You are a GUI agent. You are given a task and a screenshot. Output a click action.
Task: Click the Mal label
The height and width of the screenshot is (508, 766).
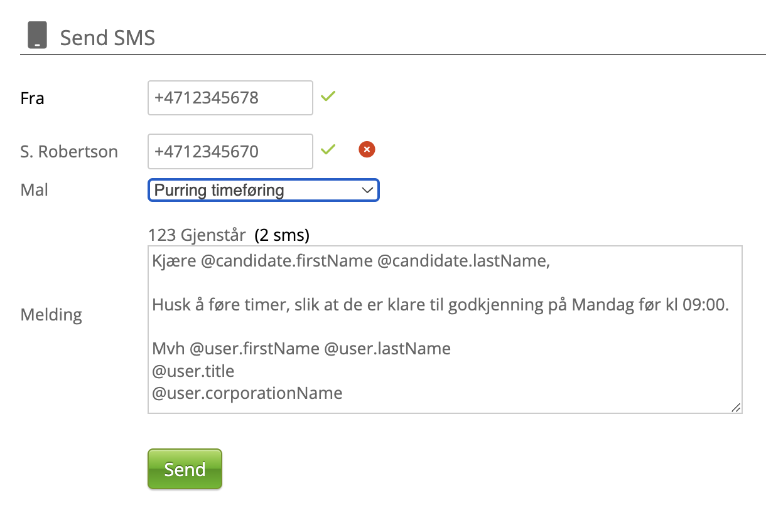[35, 189]
